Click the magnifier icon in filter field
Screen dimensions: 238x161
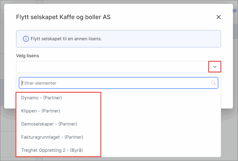click(x=213, y=83)
